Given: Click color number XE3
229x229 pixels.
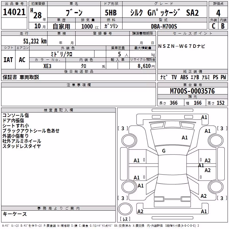Looking at the screenshot, I should coord(47,66).
